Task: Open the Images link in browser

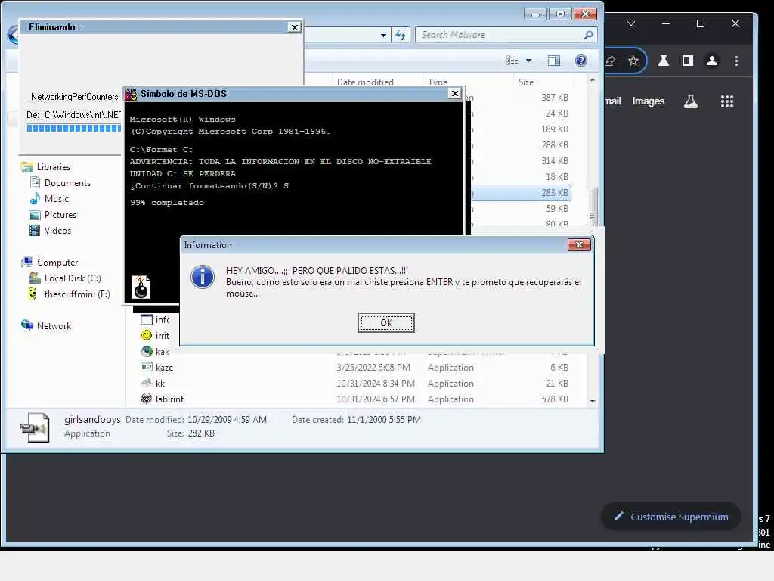Action: coord(648,101)
